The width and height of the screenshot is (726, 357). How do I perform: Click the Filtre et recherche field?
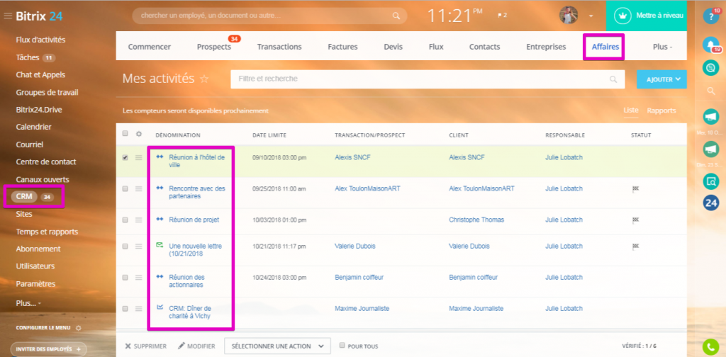coord(428,79)
